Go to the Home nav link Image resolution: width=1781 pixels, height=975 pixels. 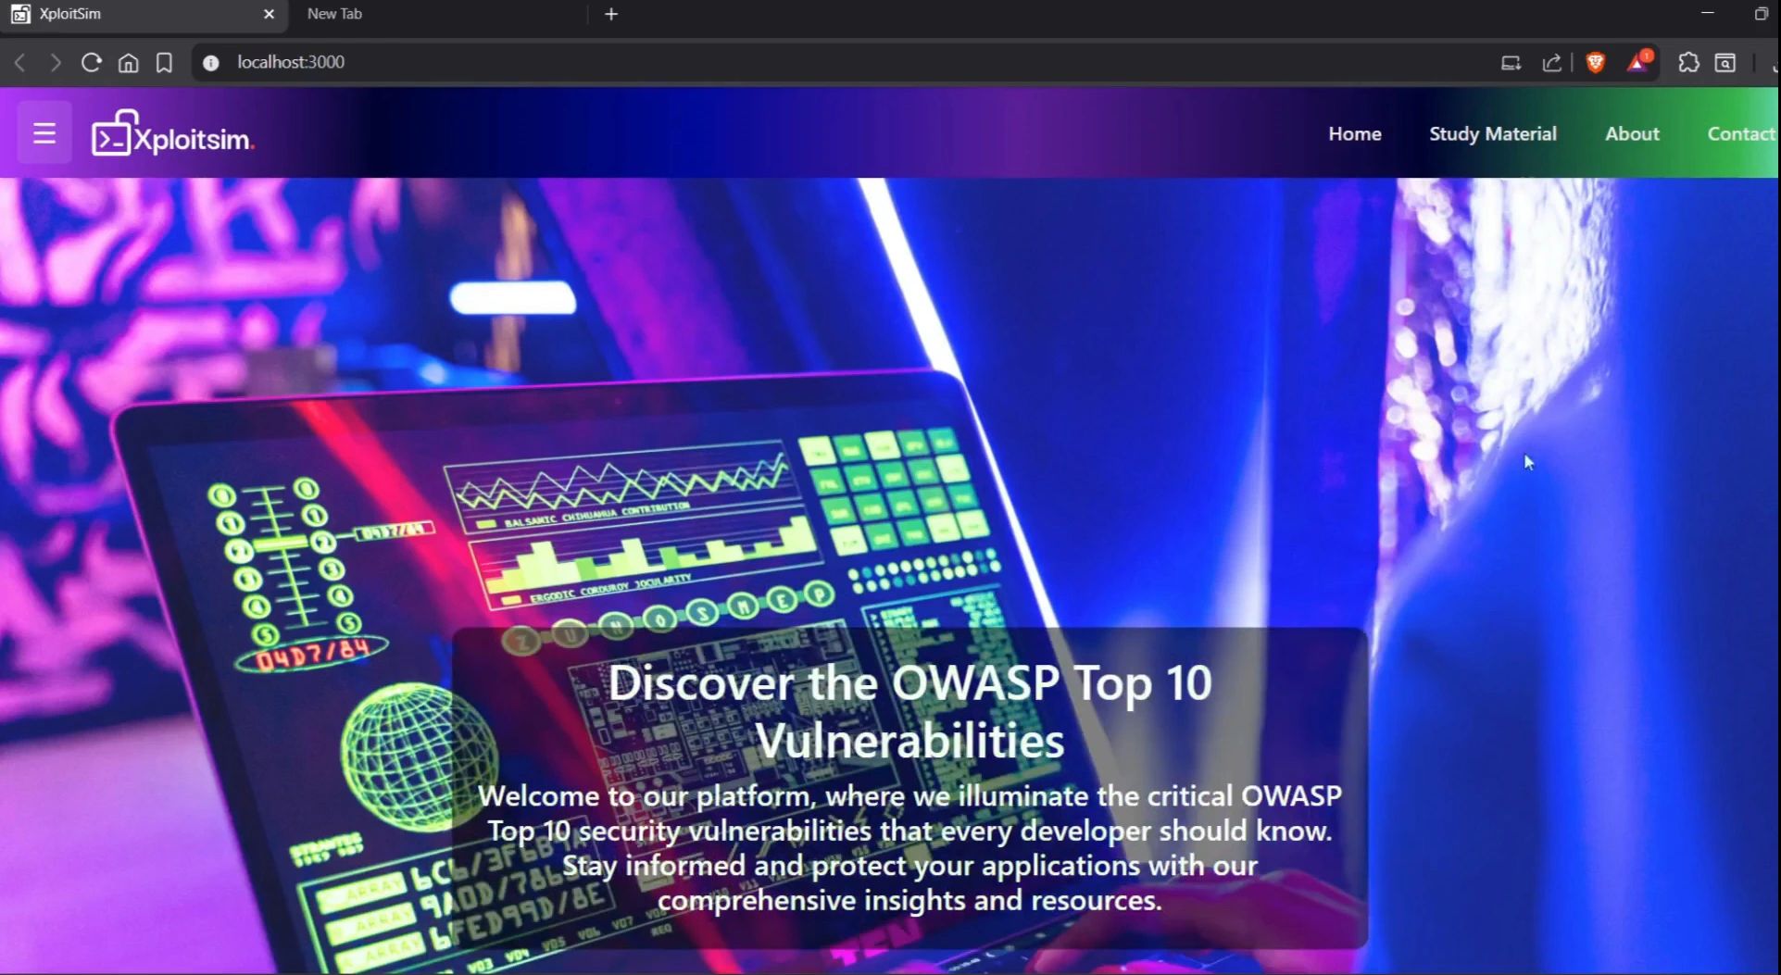coord(1354,133)
